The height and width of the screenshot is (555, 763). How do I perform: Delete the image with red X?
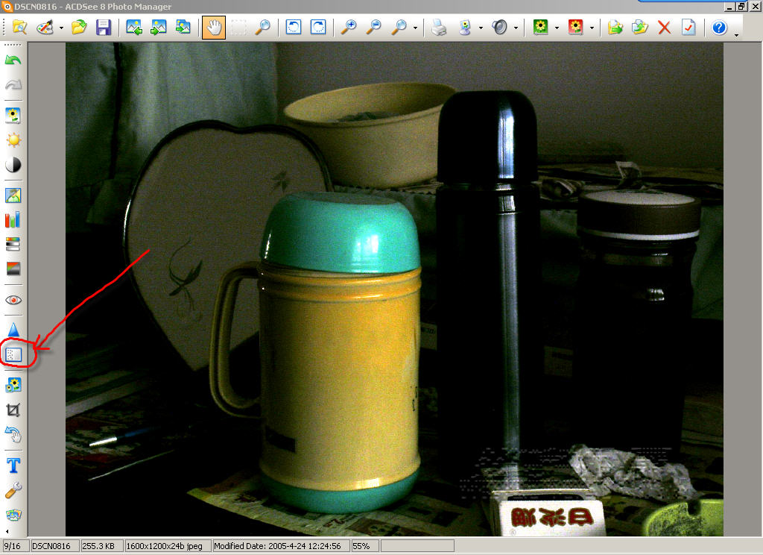pos(664,28)
